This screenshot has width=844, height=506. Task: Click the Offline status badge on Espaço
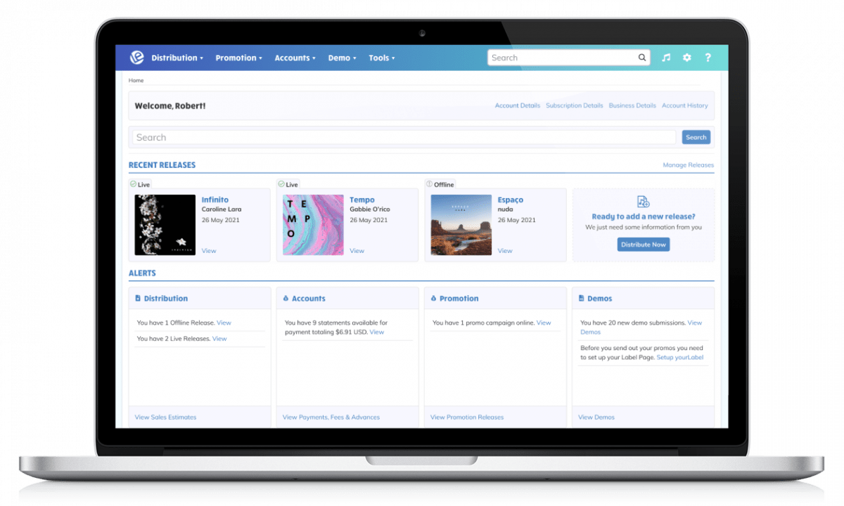(440, 184)
